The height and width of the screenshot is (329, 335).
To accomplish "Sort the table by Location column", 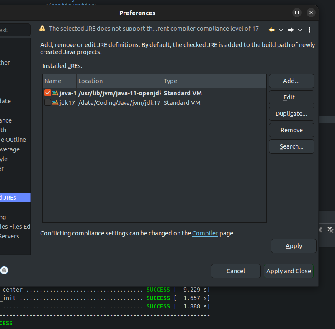I will 119,81.
